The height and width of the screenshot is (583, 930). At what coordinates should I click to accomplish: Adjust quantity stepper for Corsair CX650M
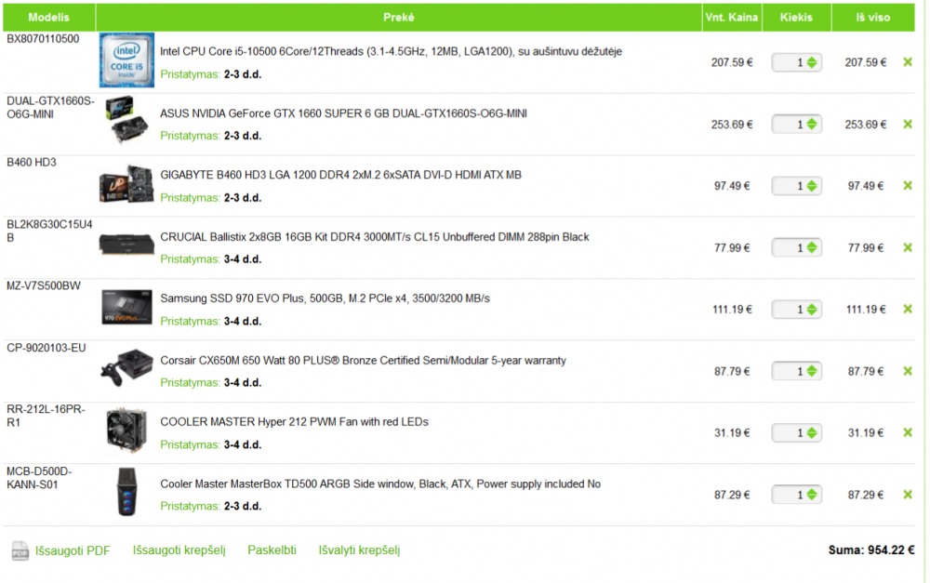click(812, 371)
